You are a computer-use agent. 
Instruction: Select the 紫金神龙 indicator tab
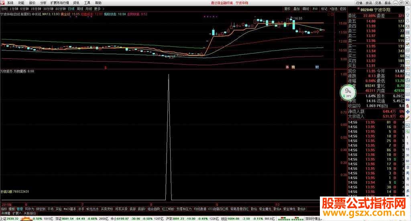pyautogui.click(x=289, y=209)
